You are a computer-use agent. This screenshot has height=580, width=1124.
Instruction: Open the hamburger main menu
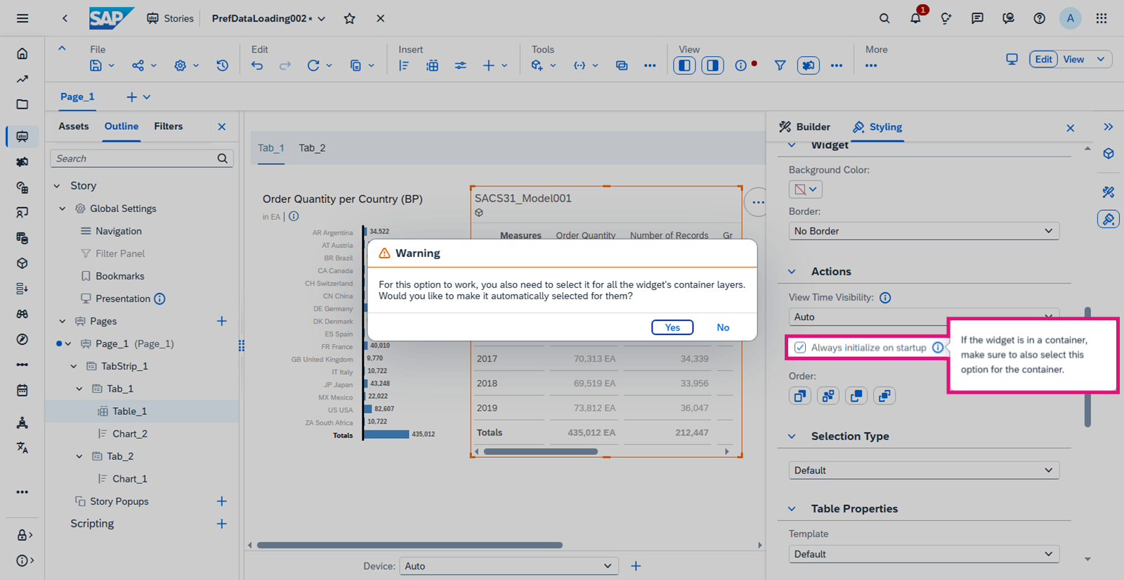click(22, 18)
